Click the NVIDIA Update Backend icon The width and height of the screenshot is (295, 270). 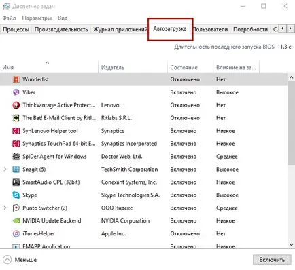(x=16, y=220)
